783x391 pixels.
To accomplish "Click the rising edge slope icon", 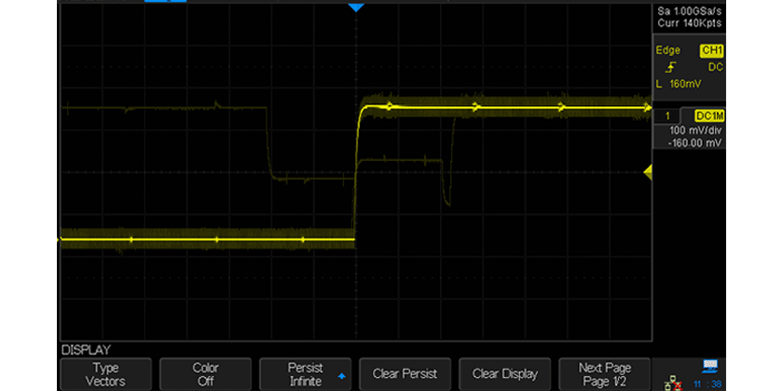I will click(669, 67).
